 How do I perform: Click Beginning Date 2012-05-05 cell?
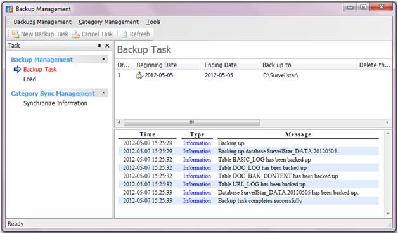159,75
